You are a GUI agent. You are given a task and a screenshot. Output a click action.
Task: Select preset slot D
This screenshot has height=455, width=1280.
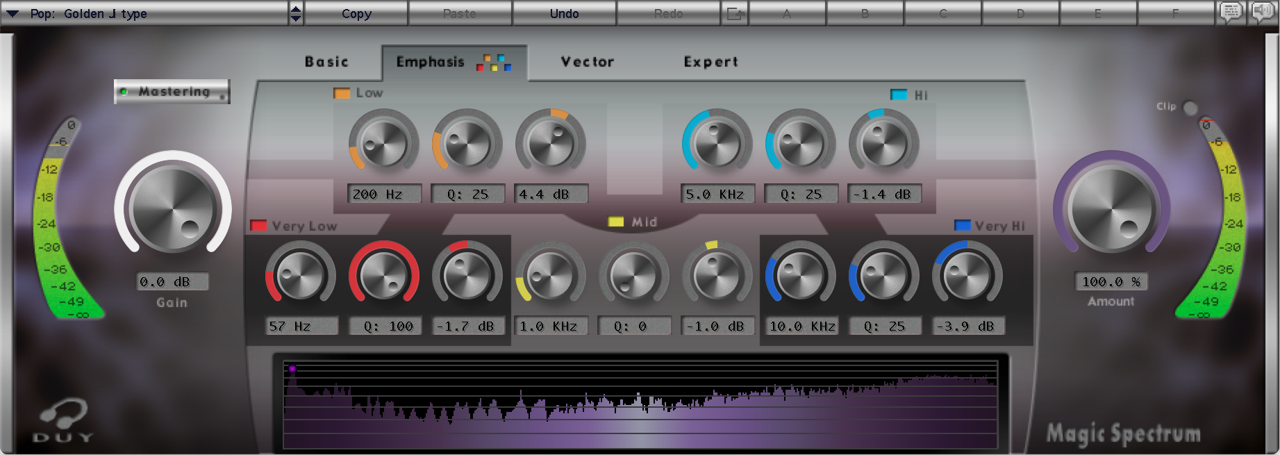1021,13
